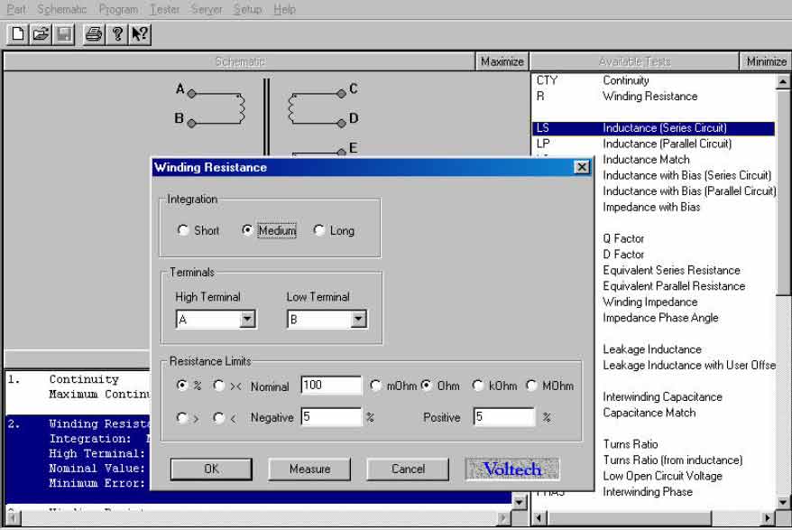Click Available Tests scrollbar up arrow
Viewport: 792px width, 530px height.
[x=782, y=81]
